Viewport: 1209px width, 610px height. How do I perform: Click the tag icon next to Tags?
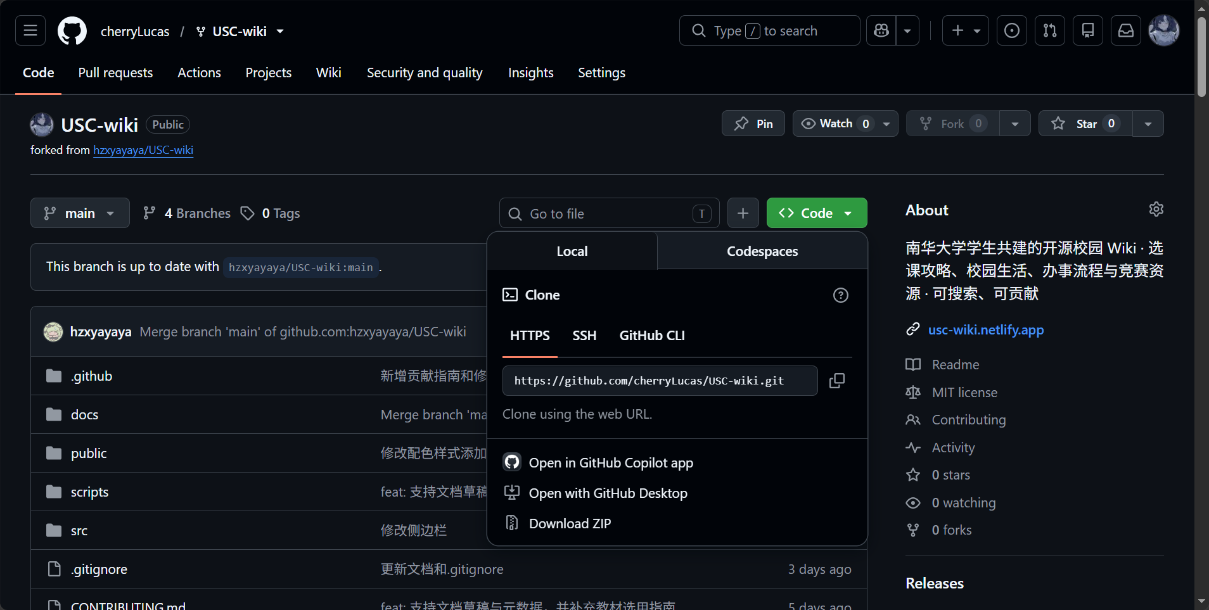click(x=247, y=213)
